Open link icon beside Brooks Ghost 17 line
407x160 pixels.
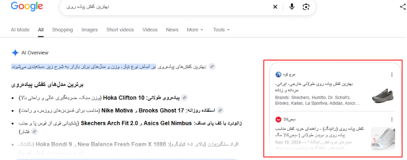(x=220, y=110)
